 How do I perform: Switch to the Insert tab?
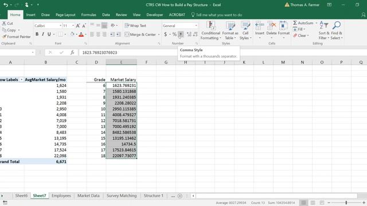tap(30, 15)
